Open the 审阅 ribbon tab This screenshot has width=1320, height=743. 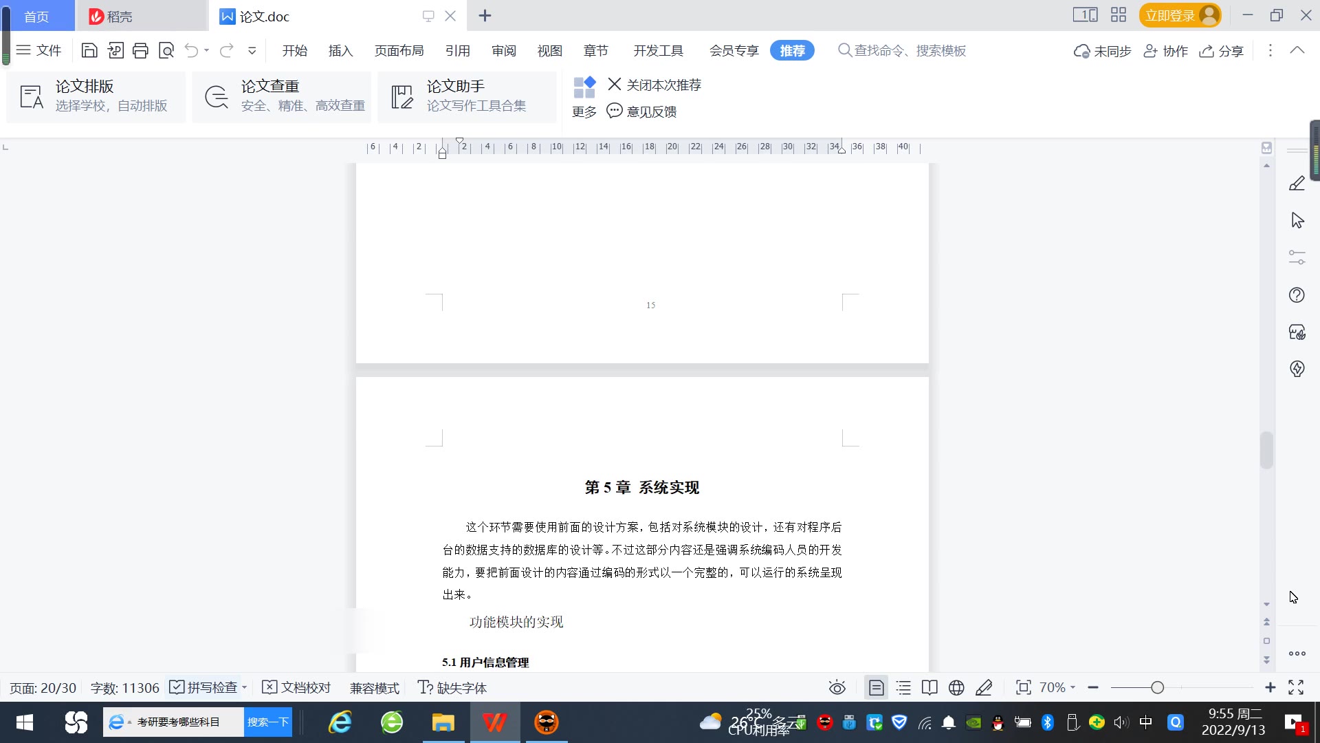pos(503,50)
